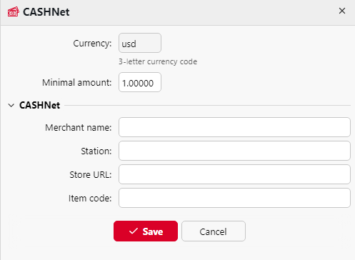Image resolution: width=355 pixels, height=260 pixels.
Task: Click the Currency field showing usd
Action: [x=140, y=43]
